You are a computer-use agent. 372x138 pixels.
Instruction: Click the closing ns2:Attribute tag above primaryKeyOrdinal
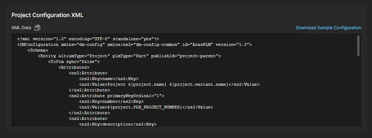click(89, 90)
